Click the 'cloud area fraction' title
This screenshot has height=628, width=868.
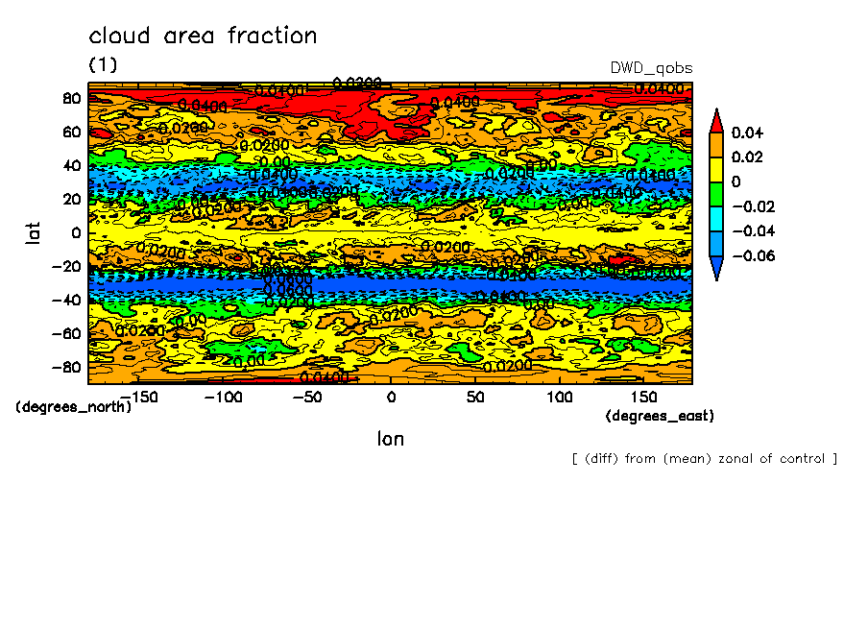pyautogui.click(x=203, y=36)
